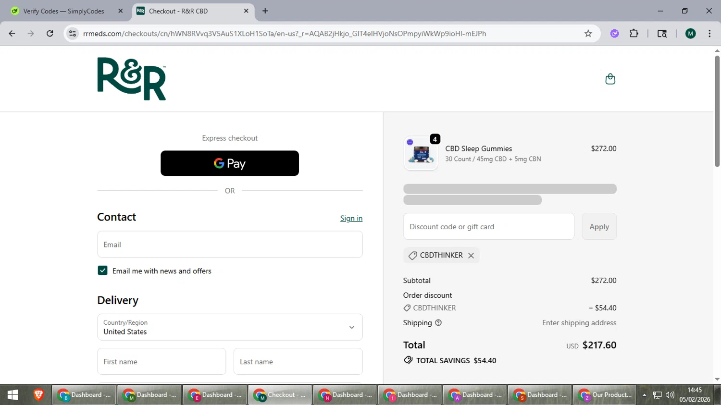Click the CBD Sleep Gummies product name
The width and height of the screenshot is (721, 405).
pos(479,148)
